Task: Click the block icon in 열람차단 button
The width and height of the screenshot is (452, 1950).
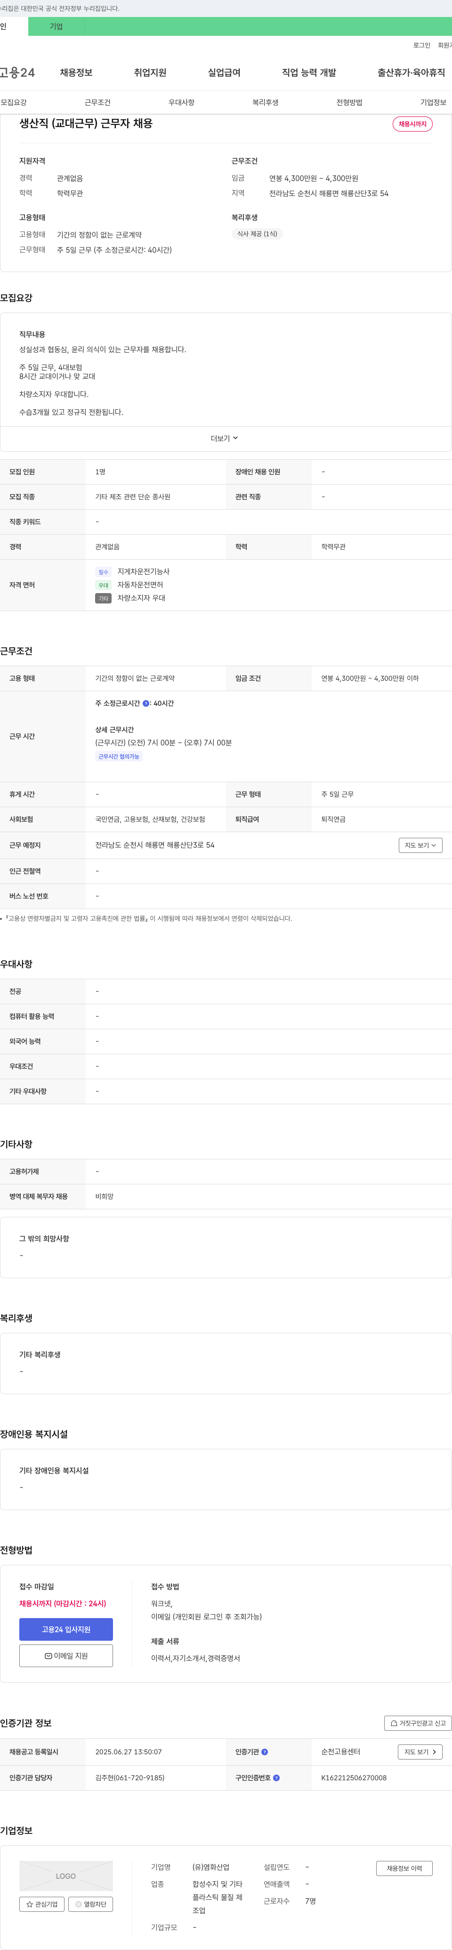Action: pos(78,1904)
